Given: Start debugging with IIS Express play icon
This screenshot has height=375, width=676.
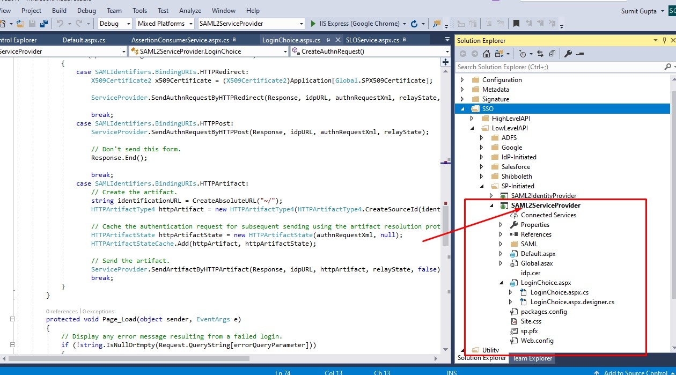Looking at the screenshot, I should (314, 24).
